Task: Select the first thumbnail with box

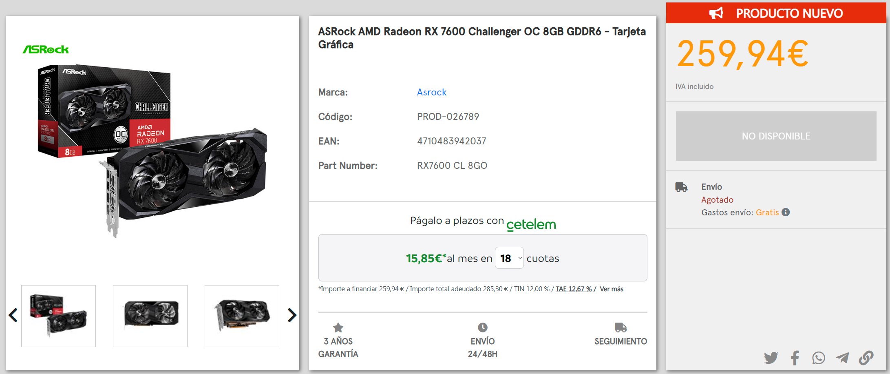Action: coord(58,316)
